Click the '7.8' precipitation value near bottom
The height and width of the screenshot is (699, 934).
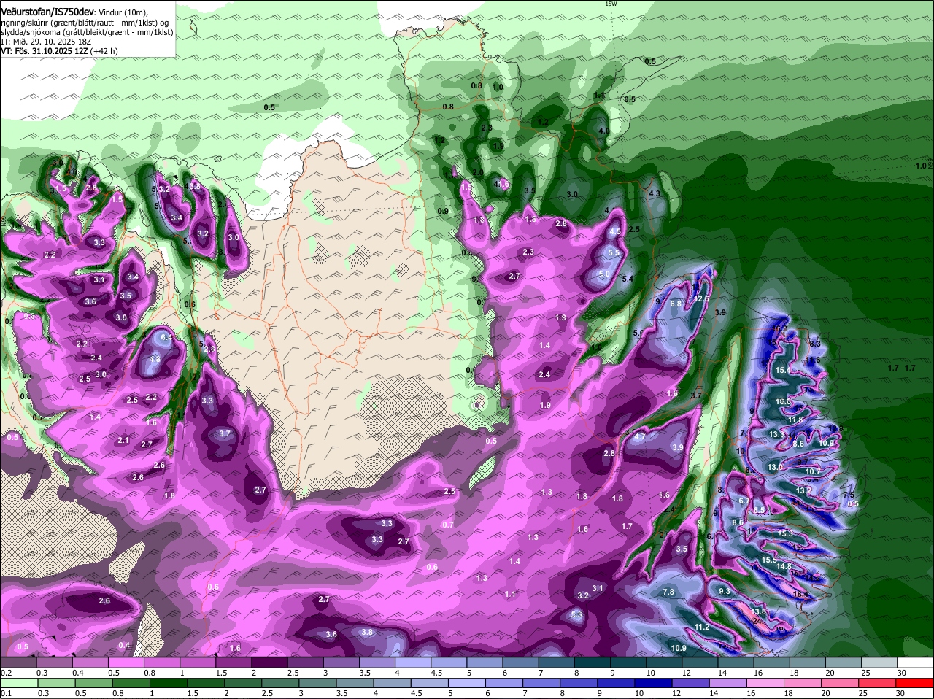click(x=668, y=592)
